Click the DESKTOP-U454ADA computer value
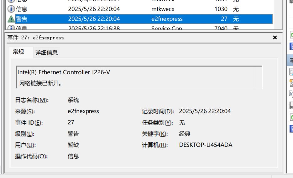 [206, 145]
